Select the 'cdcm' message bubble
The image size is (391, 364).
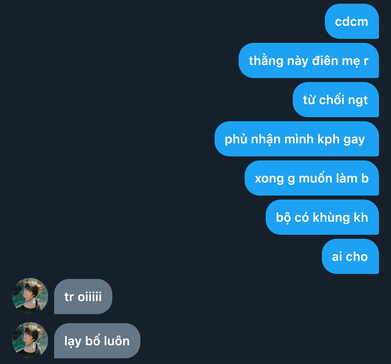tap(352, 21)
